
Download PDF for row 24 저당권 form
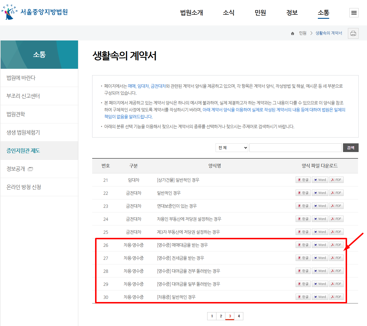tap(336, 218)
